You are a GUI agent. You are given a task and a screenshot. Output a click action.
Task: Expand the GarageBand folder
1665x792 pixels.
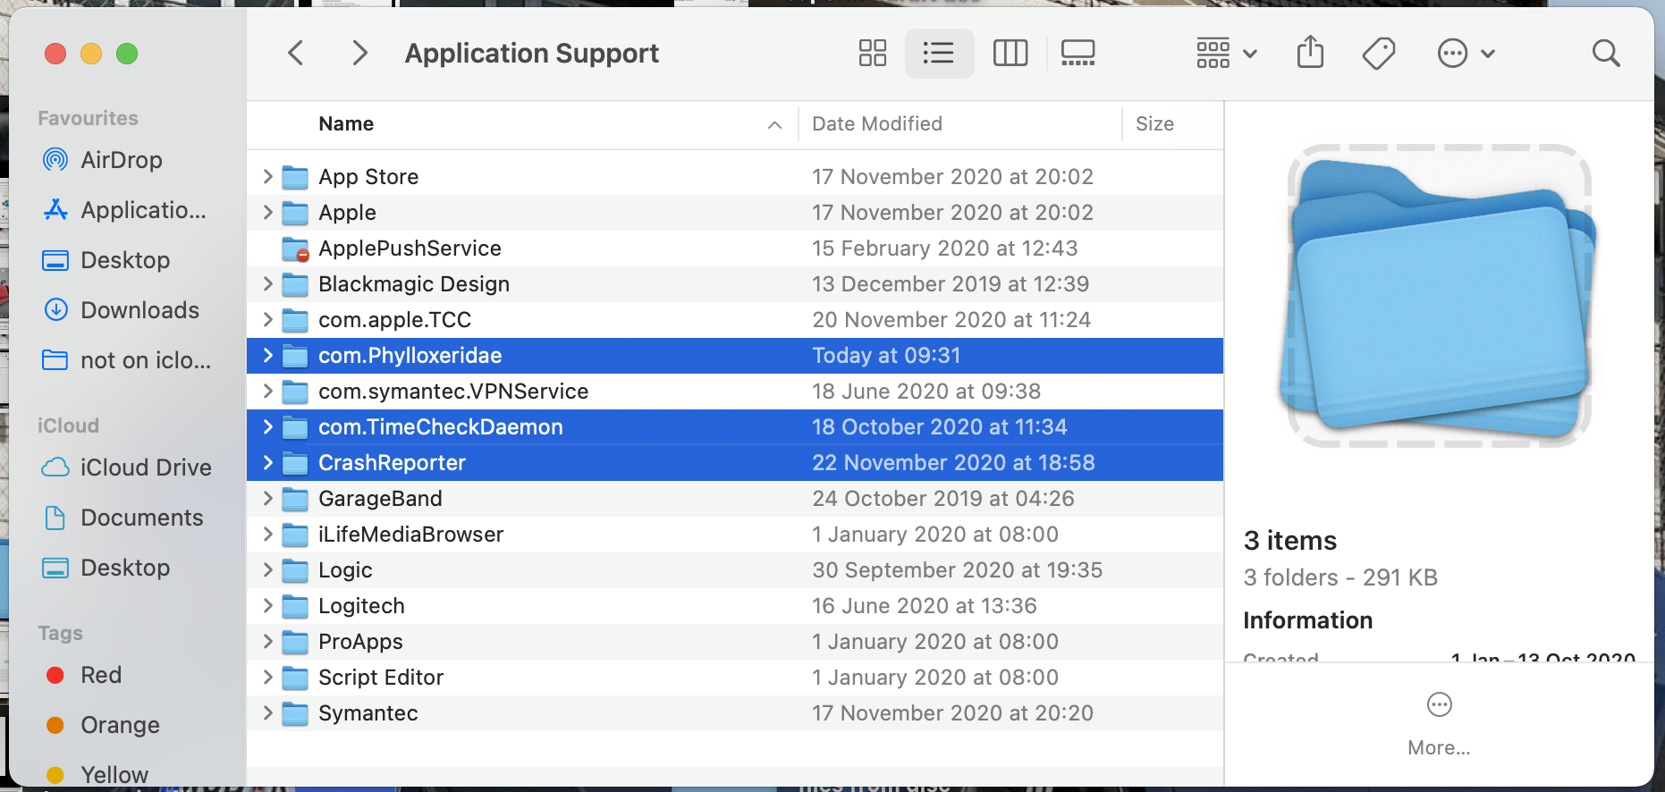tap(267, 499)
